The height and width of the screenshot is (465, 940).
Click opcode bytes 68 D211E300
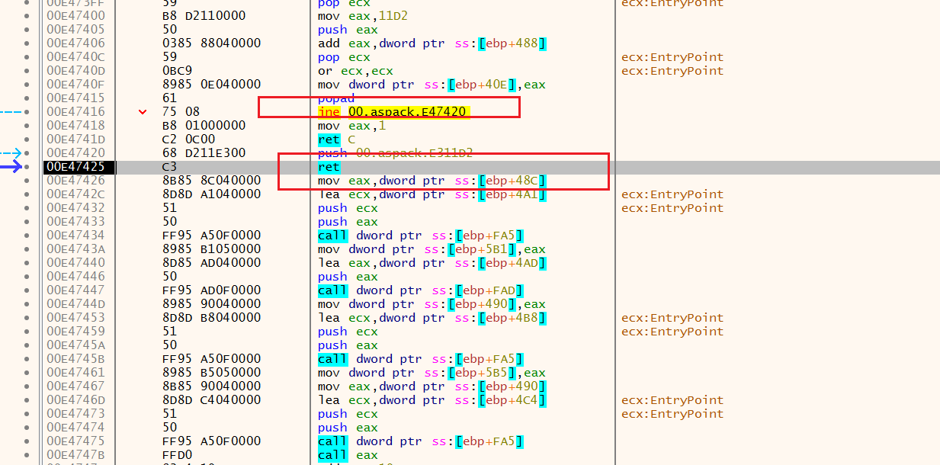click(204, 153)
